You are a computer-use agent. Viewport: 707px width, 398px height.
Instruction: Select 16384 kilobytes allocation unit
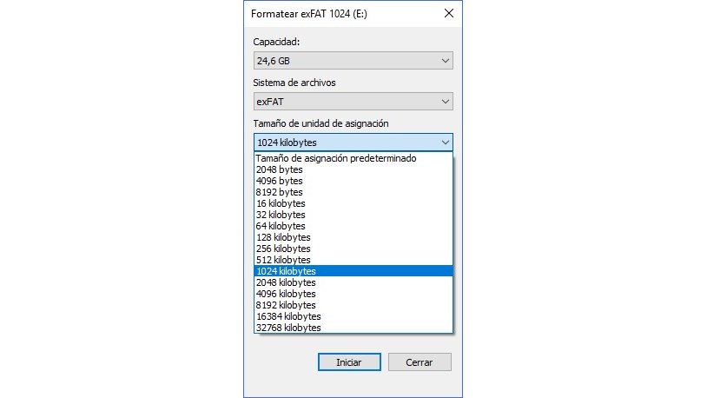(353, 316)
